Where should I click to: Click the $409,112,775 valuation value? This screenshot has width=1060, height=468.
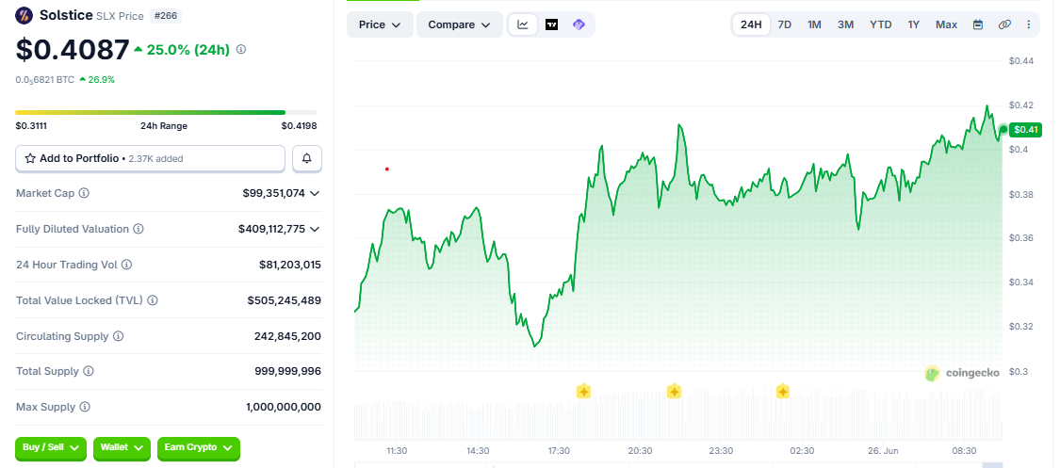point(271,229)
